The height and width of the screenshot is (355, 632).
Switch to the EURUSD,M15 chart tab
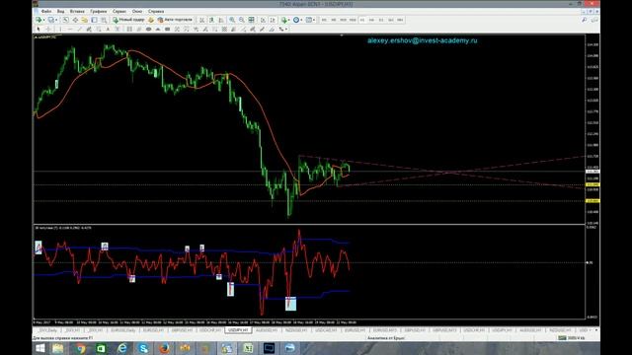click(384, 330)
